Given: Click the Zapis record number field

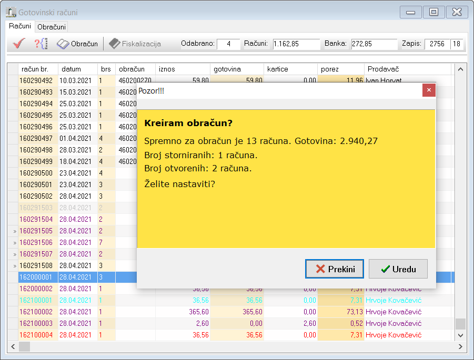Looking at the screenshot, I should (437, 44).
